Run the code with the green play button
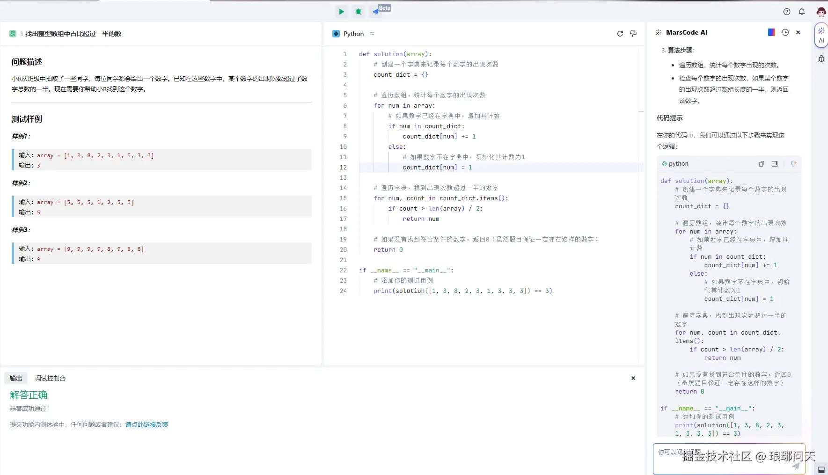The image size is (828, 475). pos(341,12)
